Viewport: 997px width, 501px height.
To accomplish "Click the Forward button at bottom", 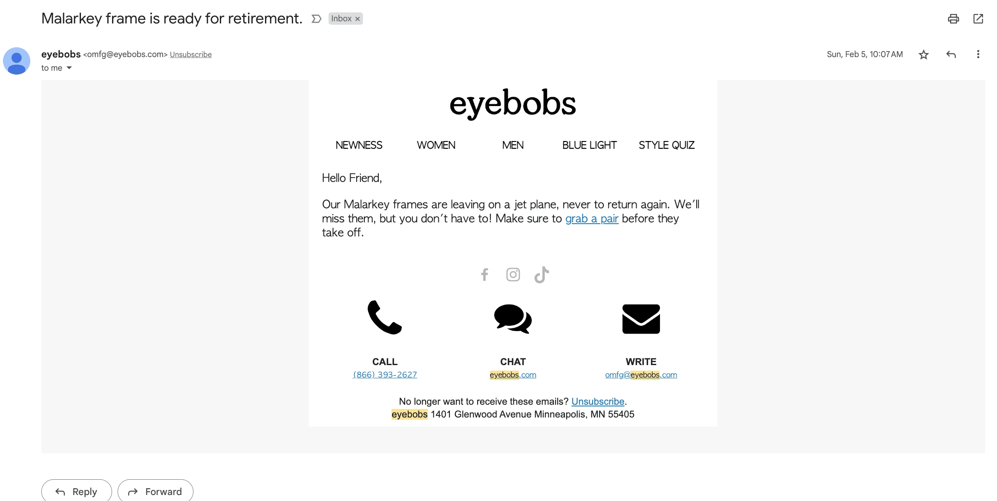I will click(156, 492).
